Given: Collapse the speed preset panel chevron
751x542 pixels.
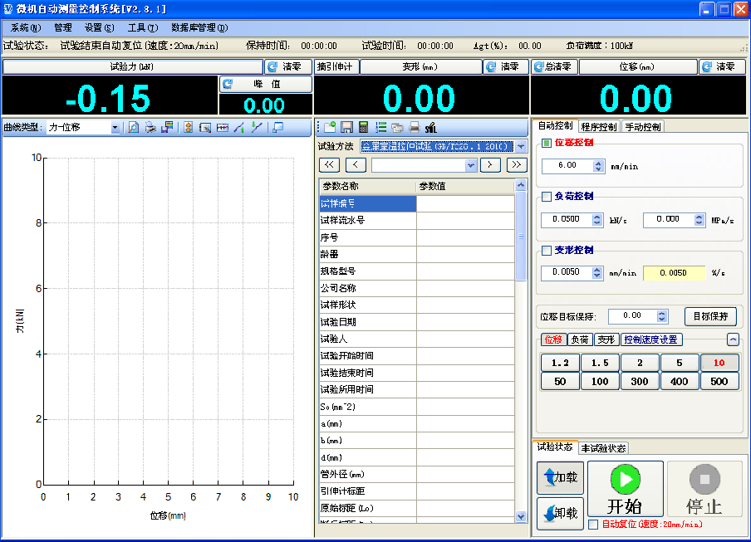Looking at the screenshot, I should 733,339.
